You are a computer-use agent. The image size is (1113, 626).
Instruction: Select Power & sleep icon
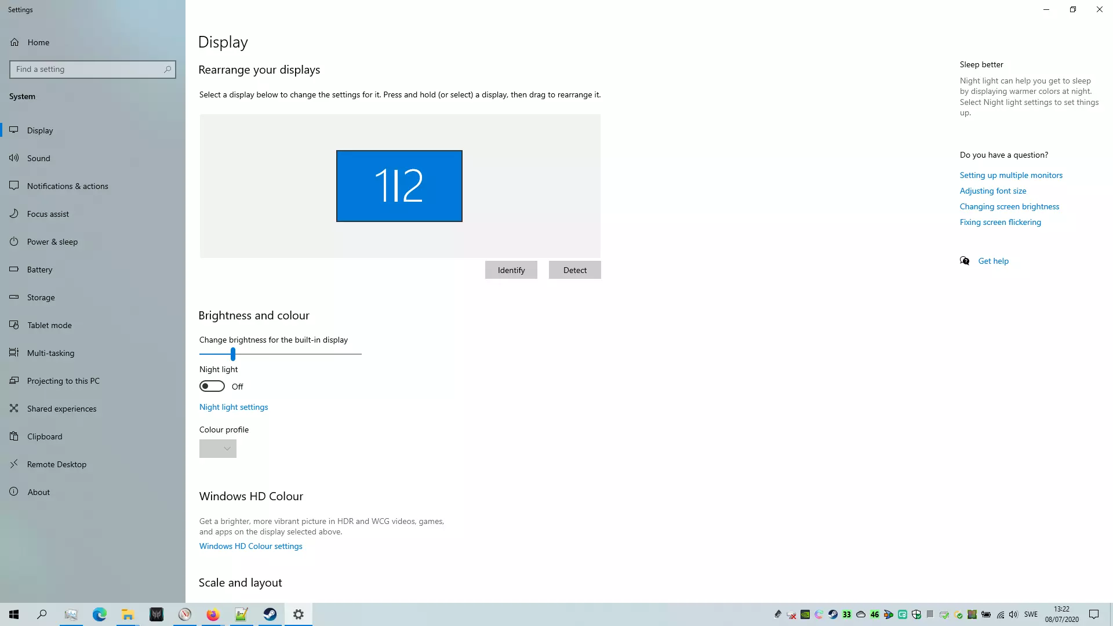14,242
